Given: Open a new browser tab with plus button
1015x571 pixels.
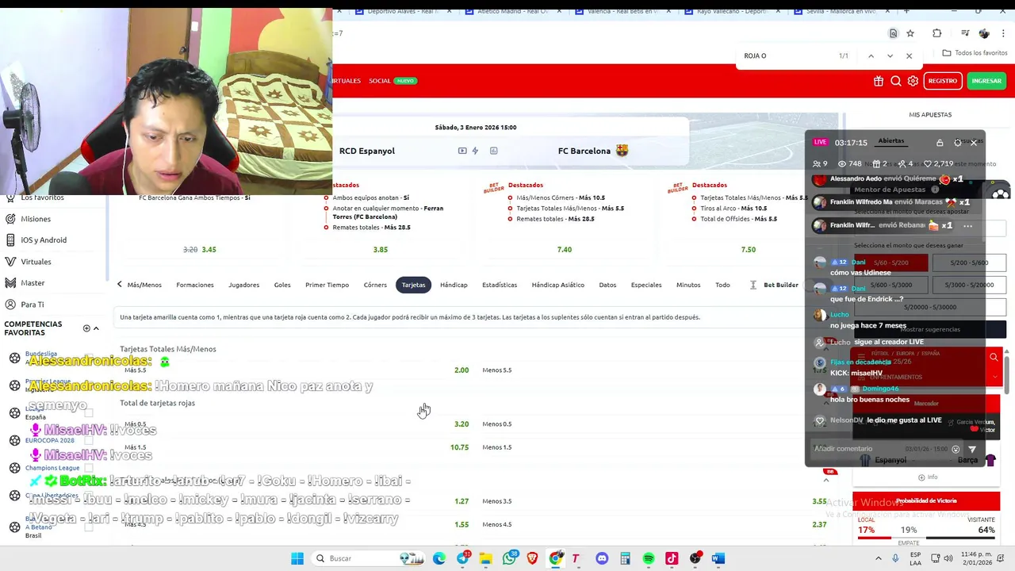Looking at the screenshot, I should pos(906,10).
